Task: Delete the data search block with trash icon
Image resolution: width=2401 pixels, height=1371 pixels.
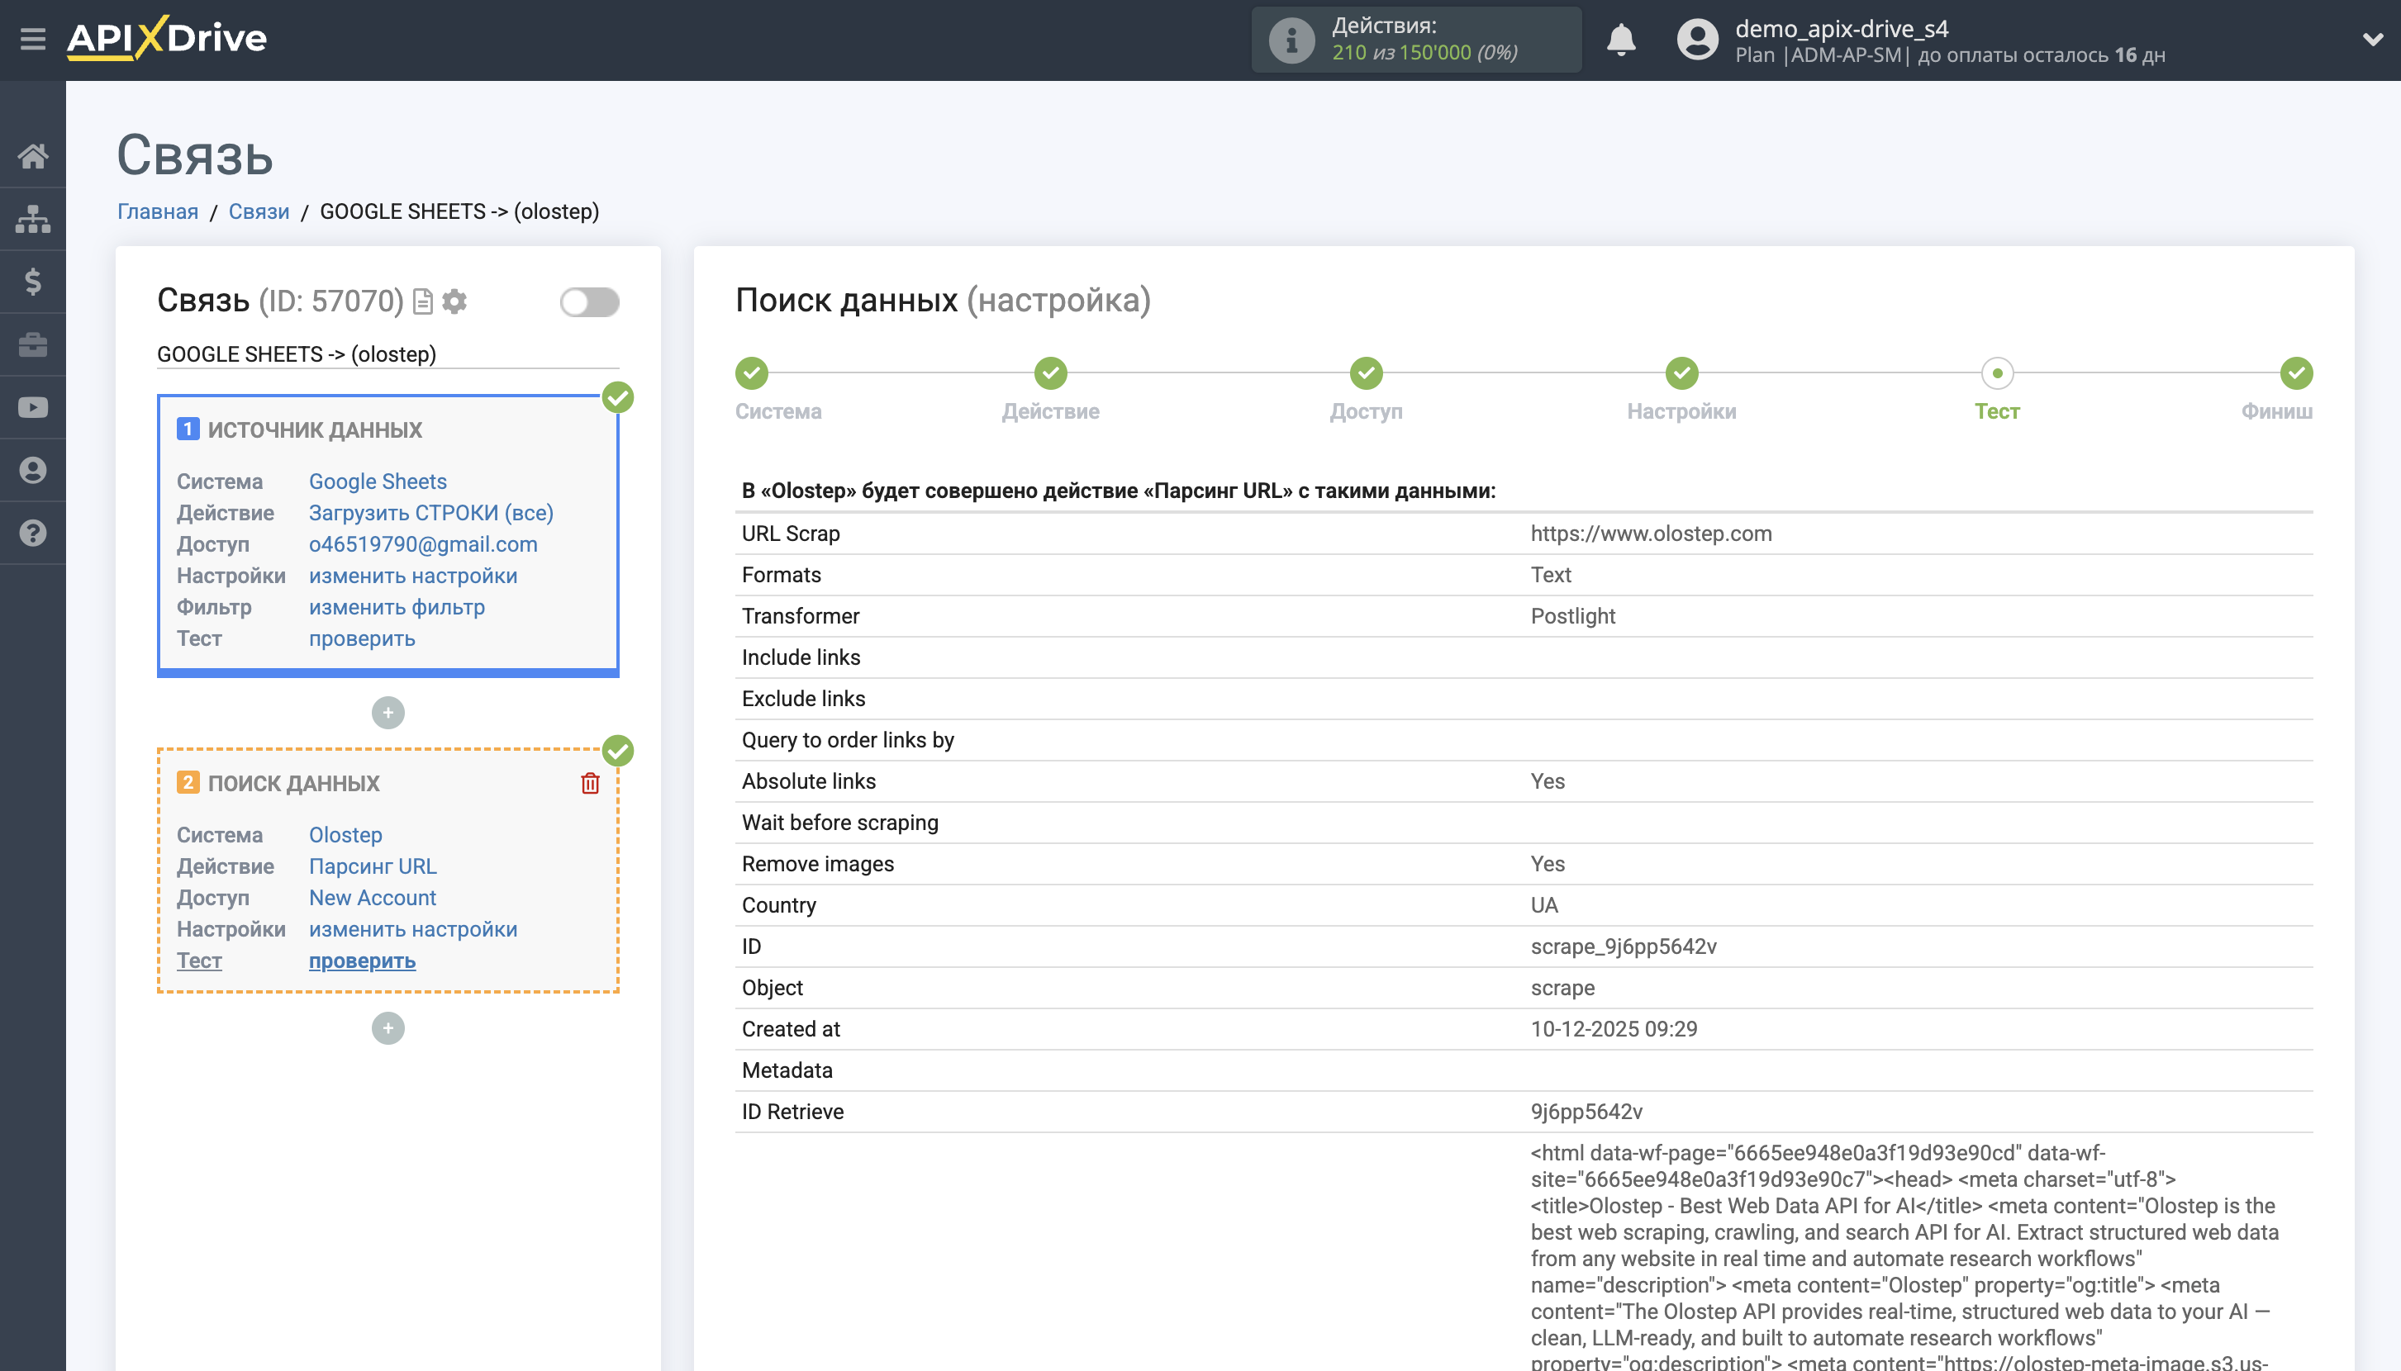Action: tap(591, 784)
